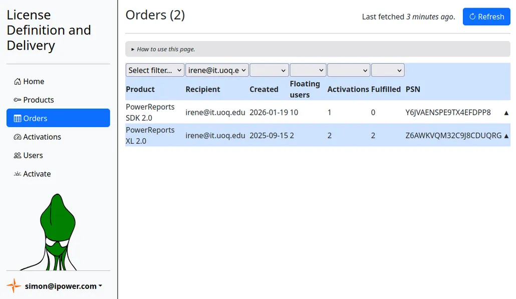Open the recipient filter showing irene@it.uoq.e
This screenshot has height=299, width=516.
tap(216, 70)
